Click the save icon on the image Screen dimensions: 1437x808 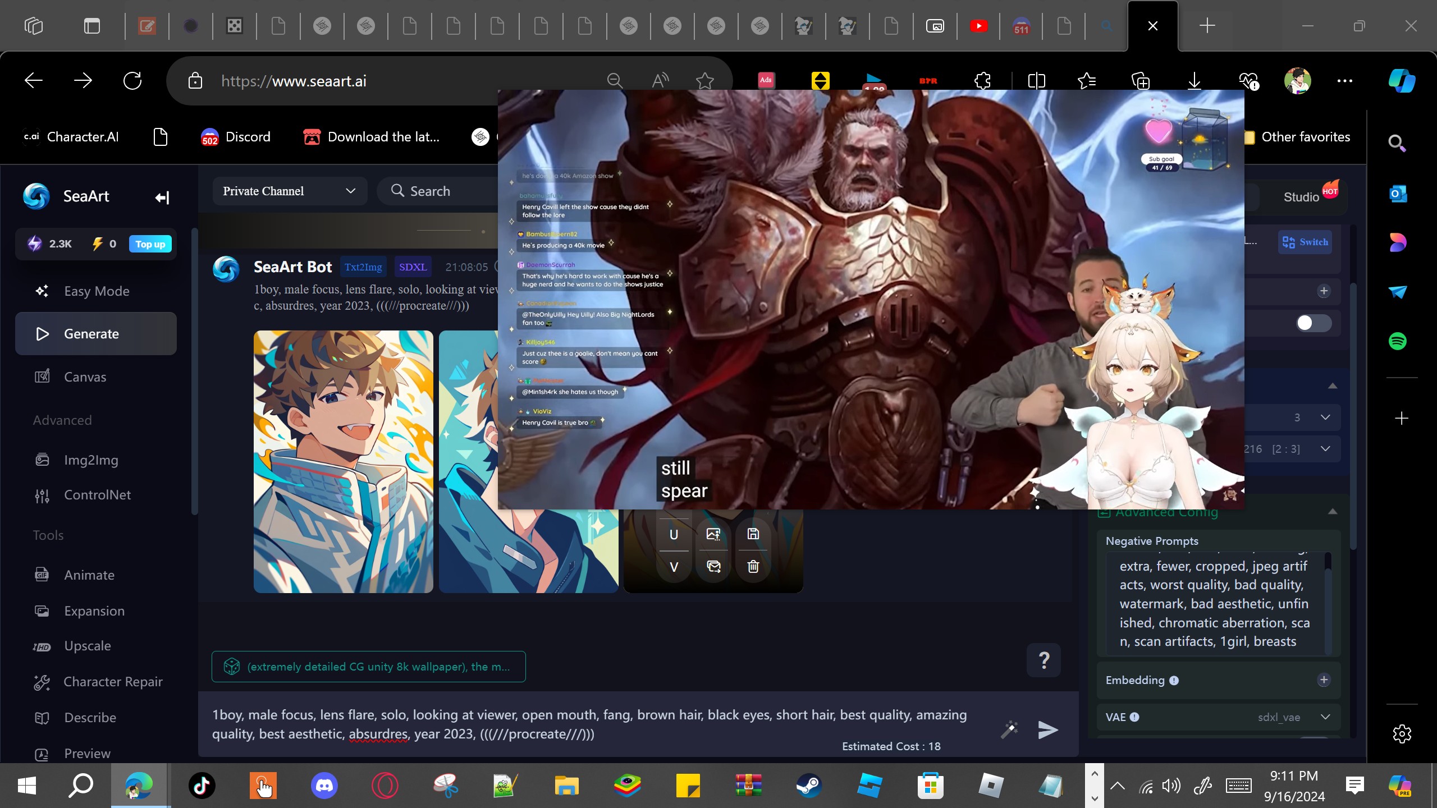click(753, 534)
